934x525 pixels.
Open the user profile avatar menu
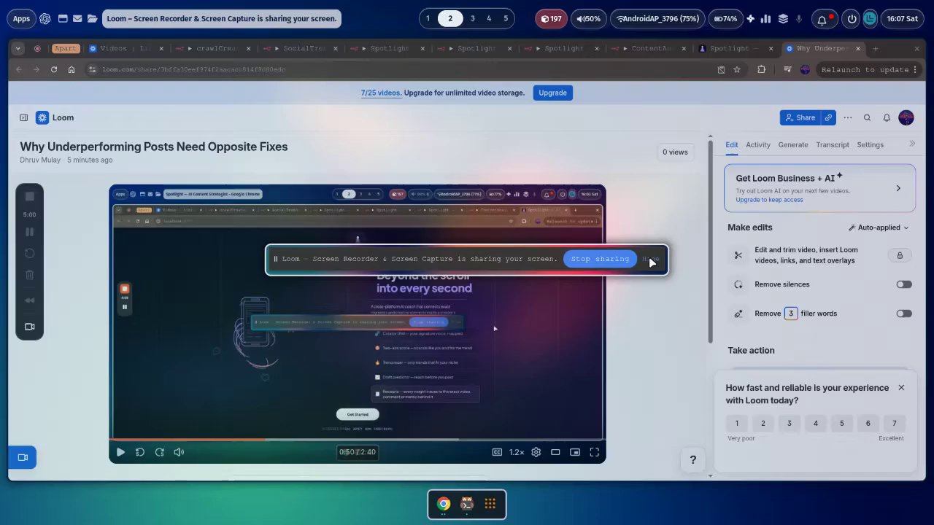[x=906, y=117]
